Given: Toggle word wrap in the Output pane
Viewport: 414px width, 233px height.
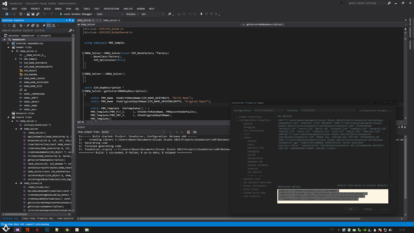Looking at the screenshot, I should click(x=195, y=132).
